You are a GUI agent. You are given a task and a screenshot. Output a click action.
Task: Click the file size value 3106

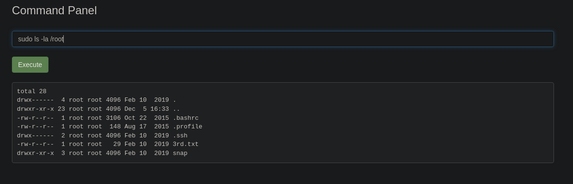[x=113, y=118]
